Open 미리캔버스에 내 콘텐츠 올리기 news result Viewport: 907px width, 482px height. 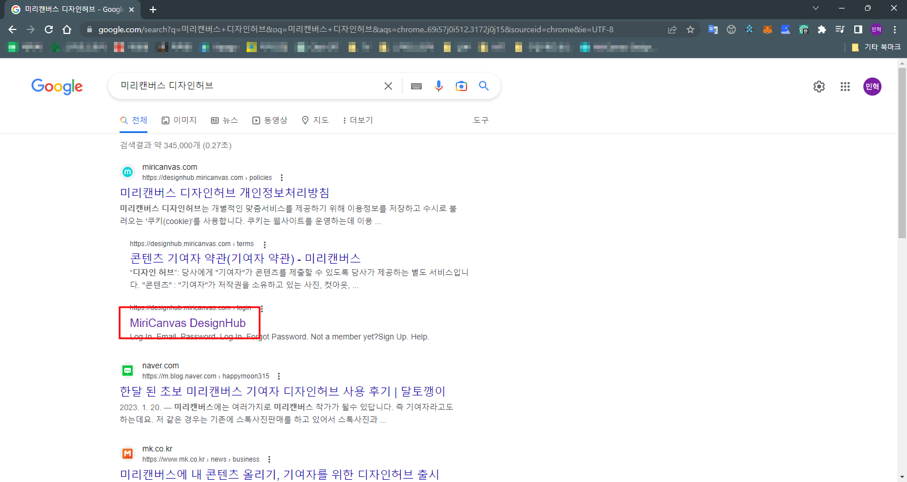click(279, 475)
